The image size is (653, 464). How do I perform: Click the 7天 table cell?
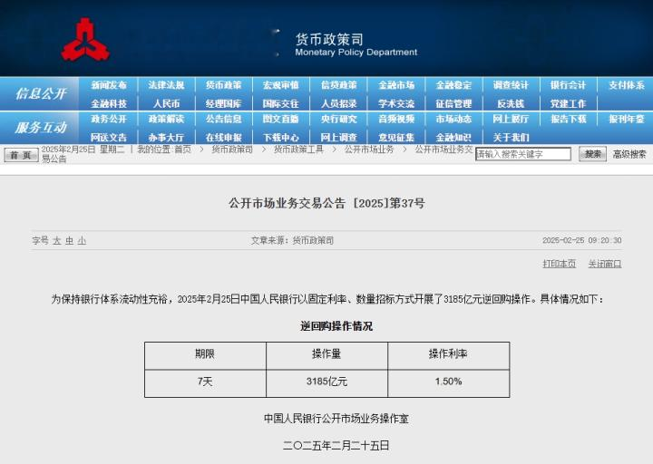tap(205, 382)
